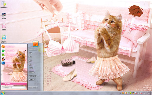152x95 pixels.
Task: Open 设备和打印机 (Devices and Printers)
Action: tap(33, 76)
